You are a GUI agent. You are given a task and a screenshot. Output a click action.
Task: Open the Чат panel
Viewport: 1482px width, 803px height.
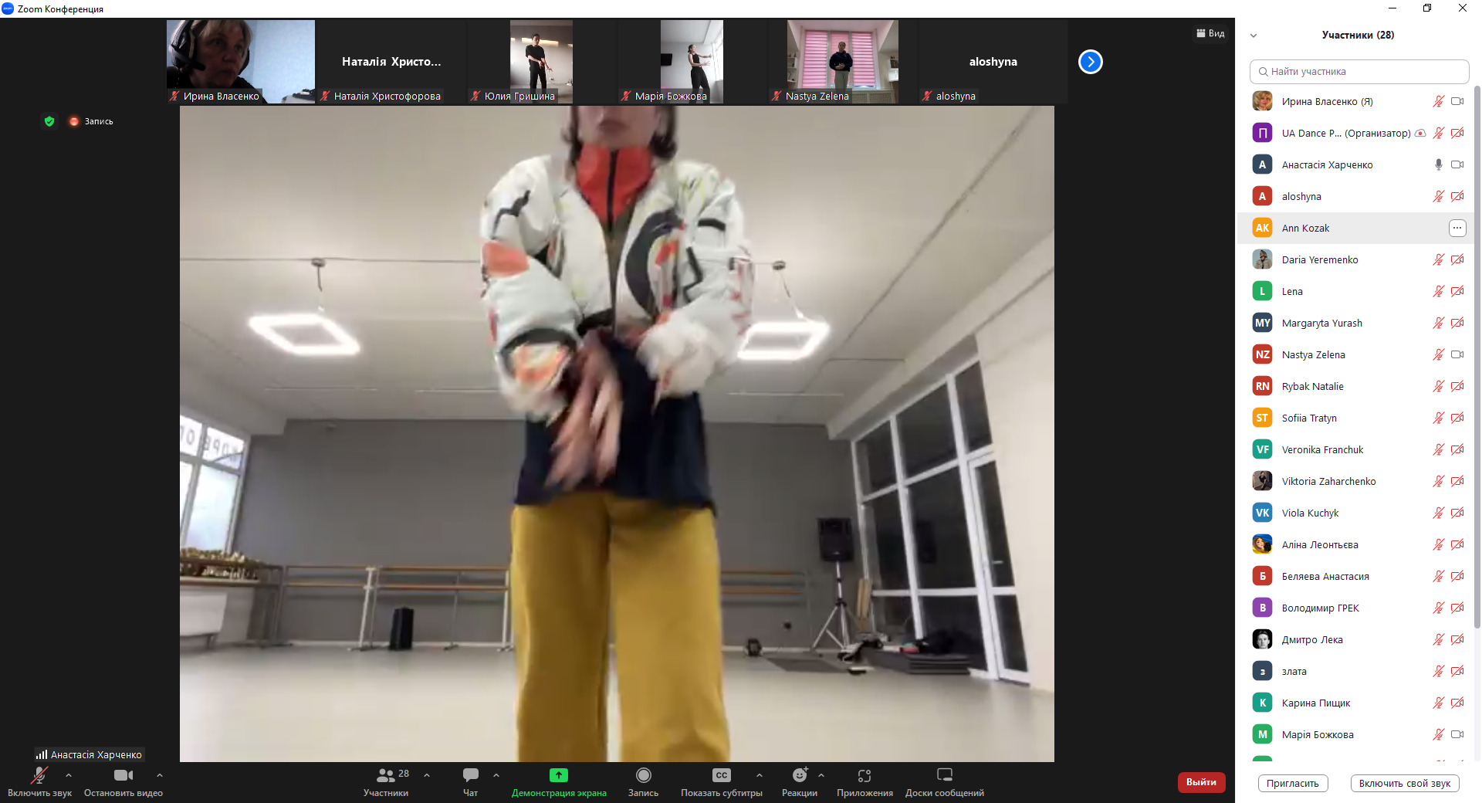[470, 781]
